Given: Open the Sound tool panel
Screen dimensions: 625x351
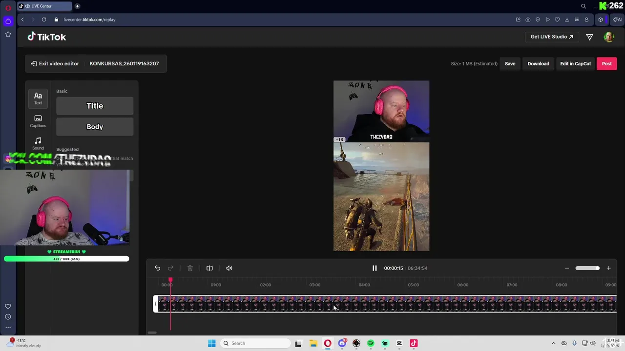Looking at the screenshot, I should pyautogui.click(x=38, y=143).
